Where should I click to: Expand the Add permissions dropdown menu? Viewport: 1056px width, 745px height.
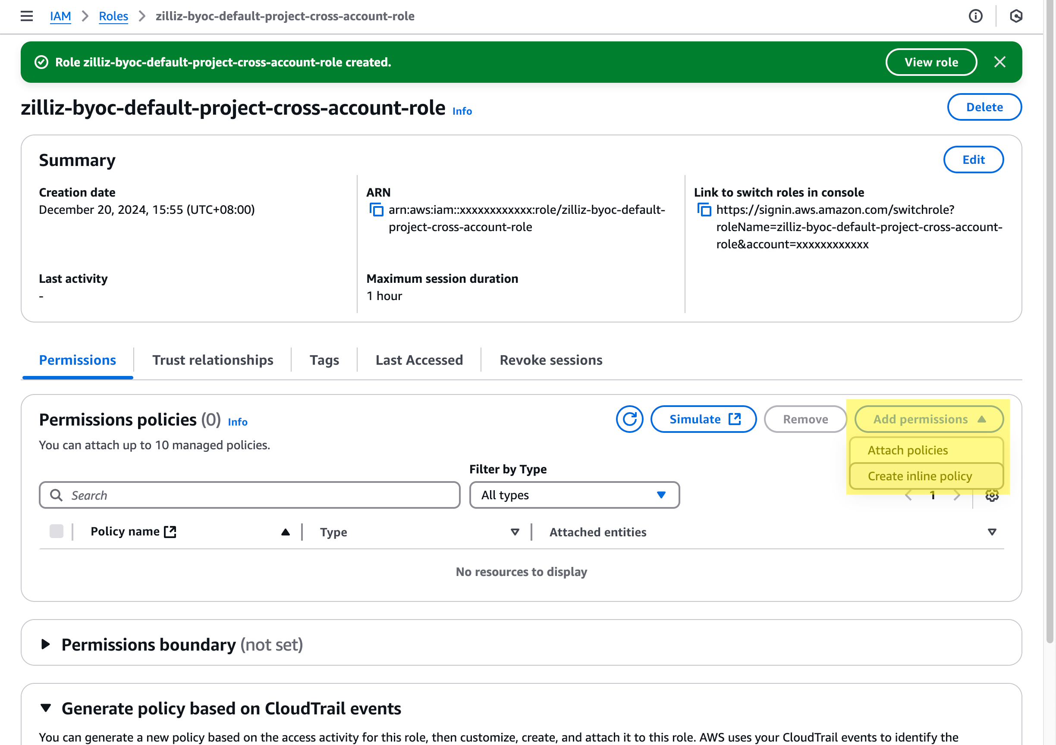(929, 419)
